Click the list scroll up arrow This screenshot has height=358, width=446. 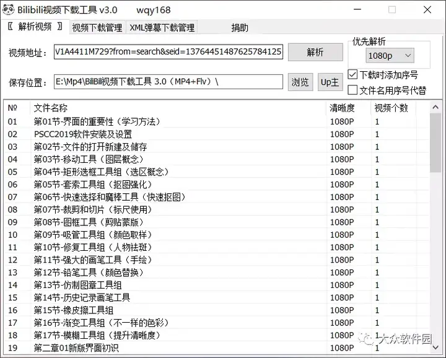[435, 107]
